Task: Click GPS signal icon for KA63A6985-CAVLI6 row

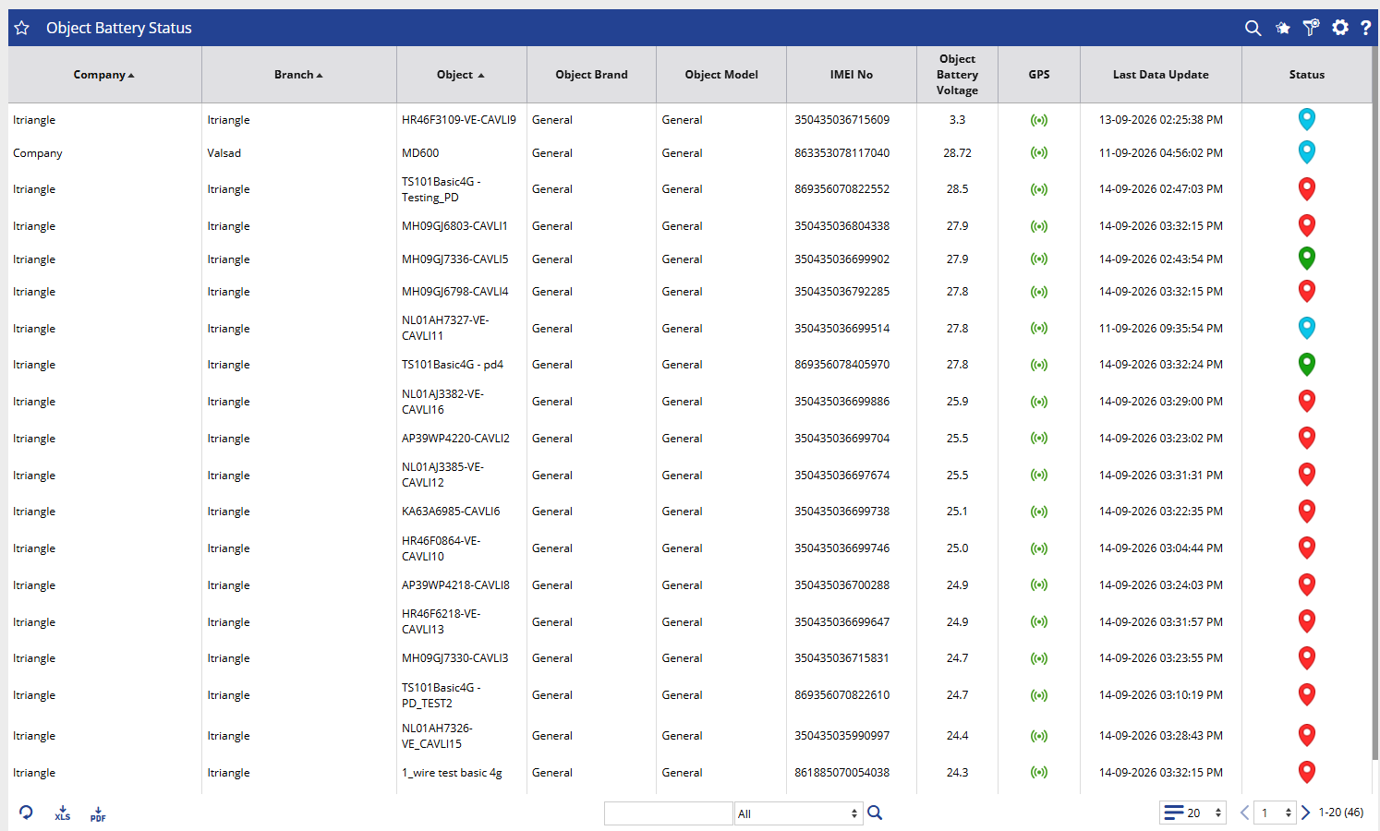Action: pos(1039,512)
